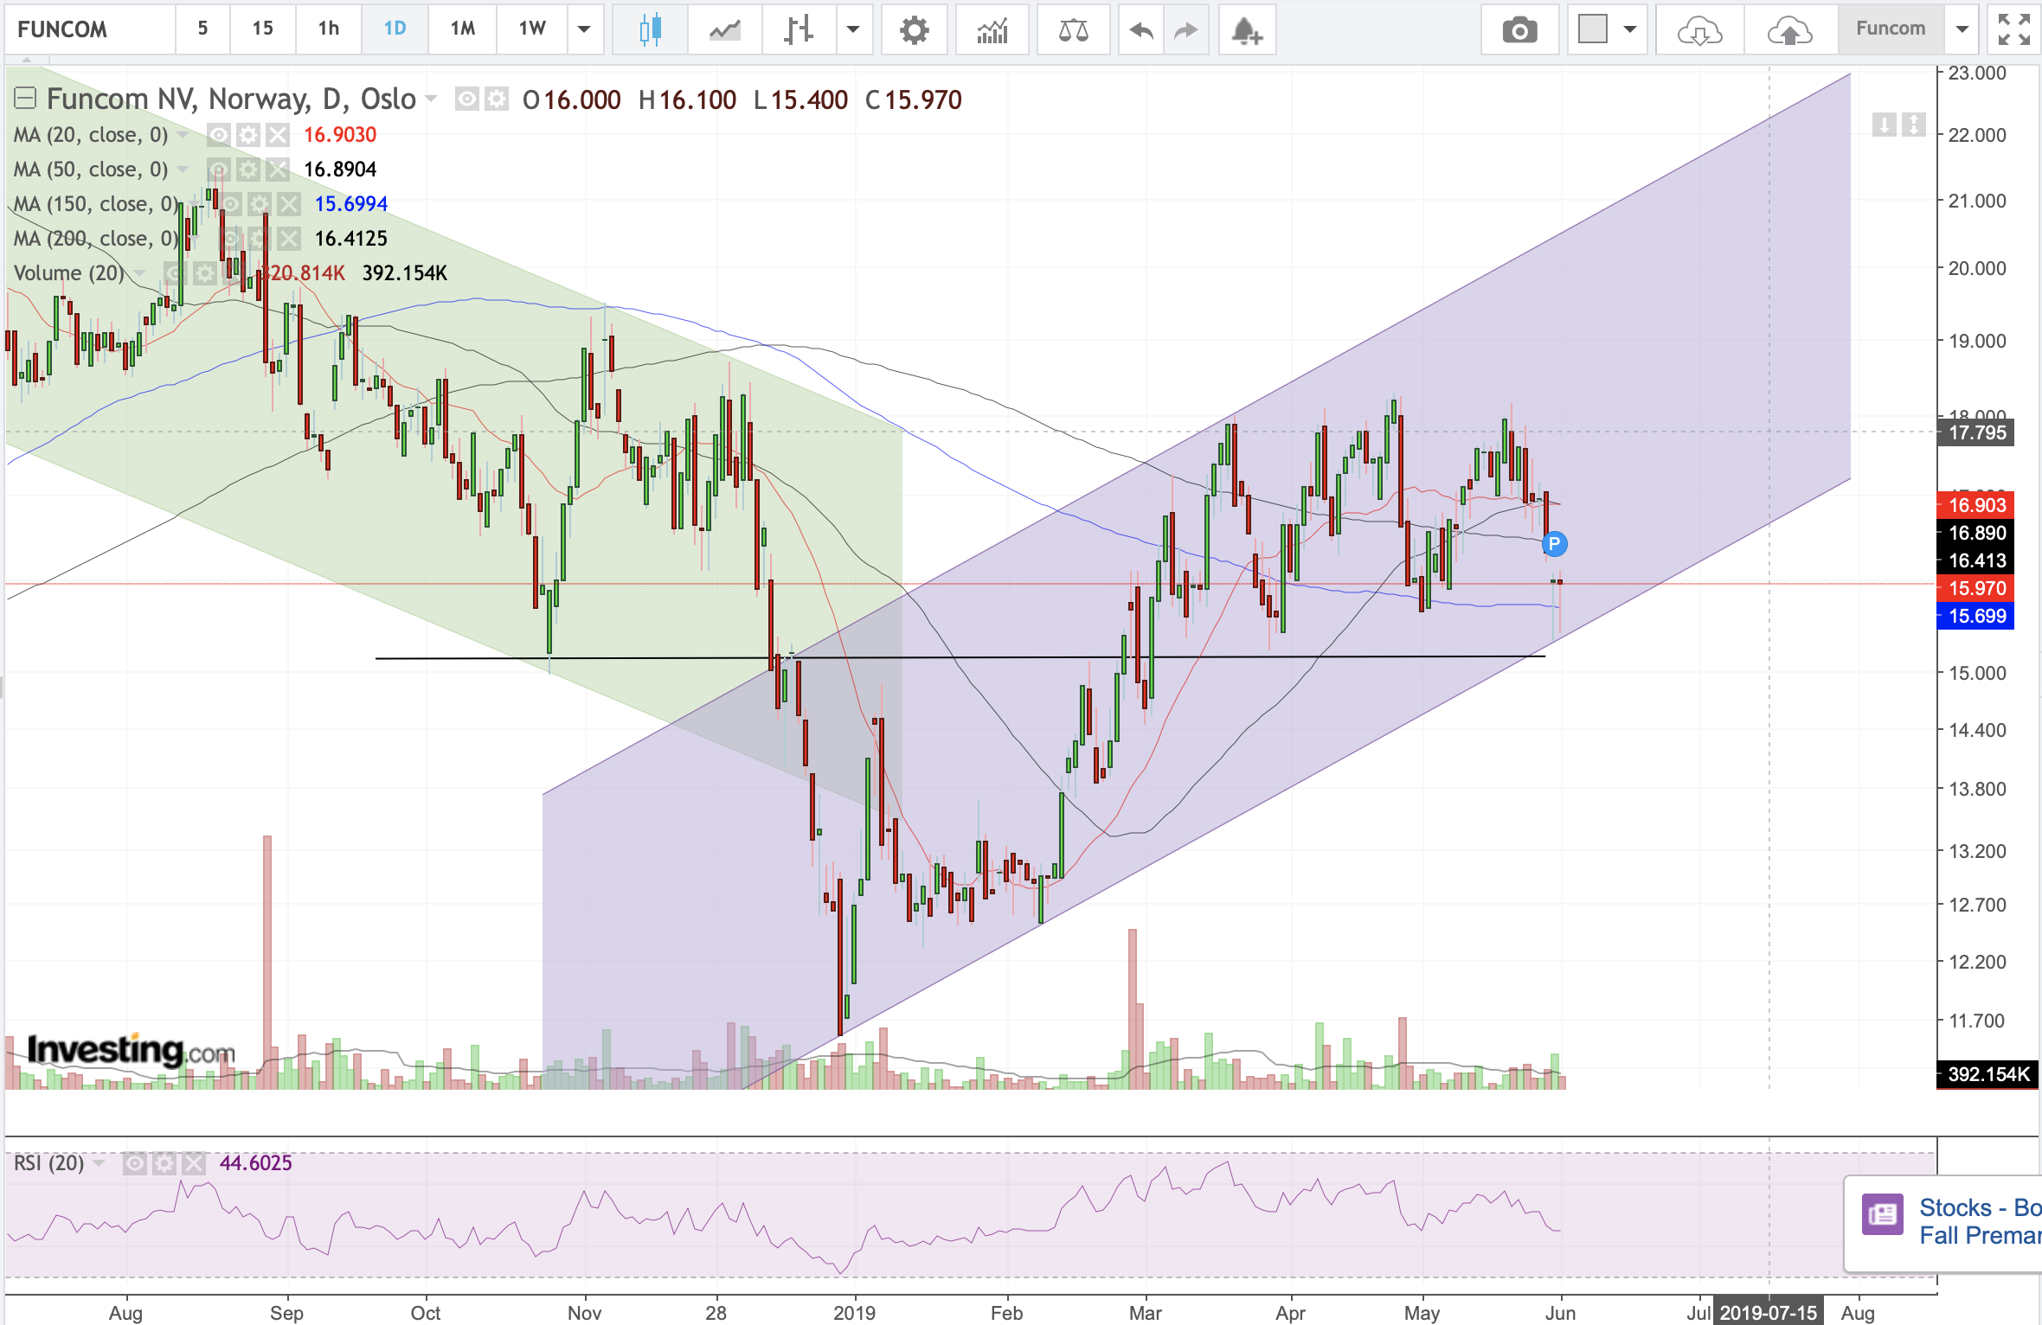Toggle visibility of MA 150 line

(x=231, y=204)
